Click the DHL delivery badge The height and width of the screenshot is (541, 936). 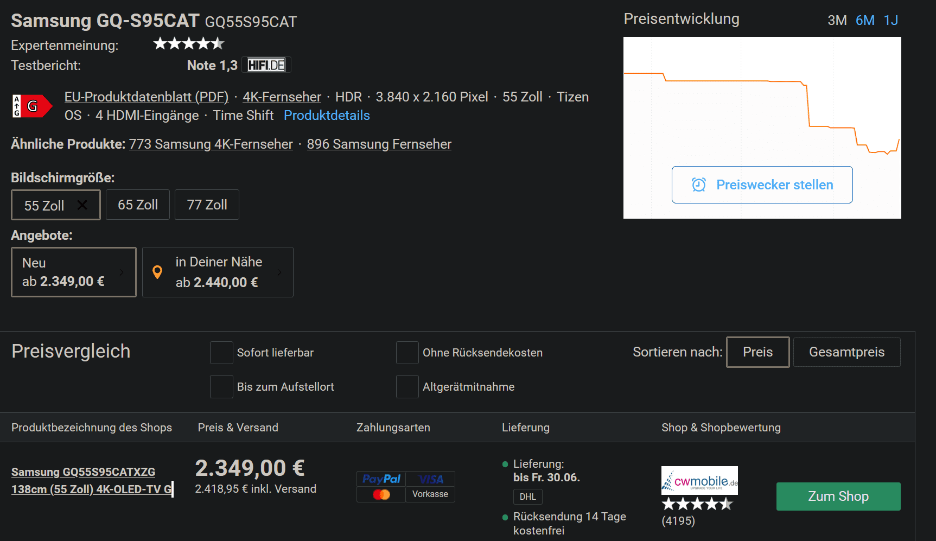pos(527,497)
